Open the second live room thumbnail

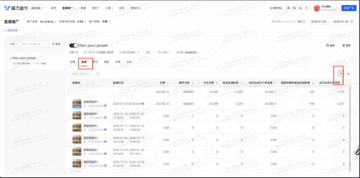coord(77,116)
